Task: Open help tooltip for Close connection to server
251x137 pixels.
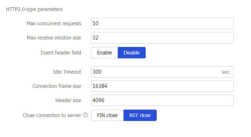Action: coord(85,115)
